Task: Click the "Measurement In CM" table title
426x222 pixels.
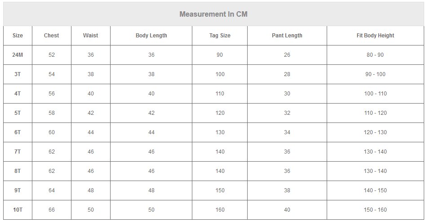Action: (x=213, y=14)
